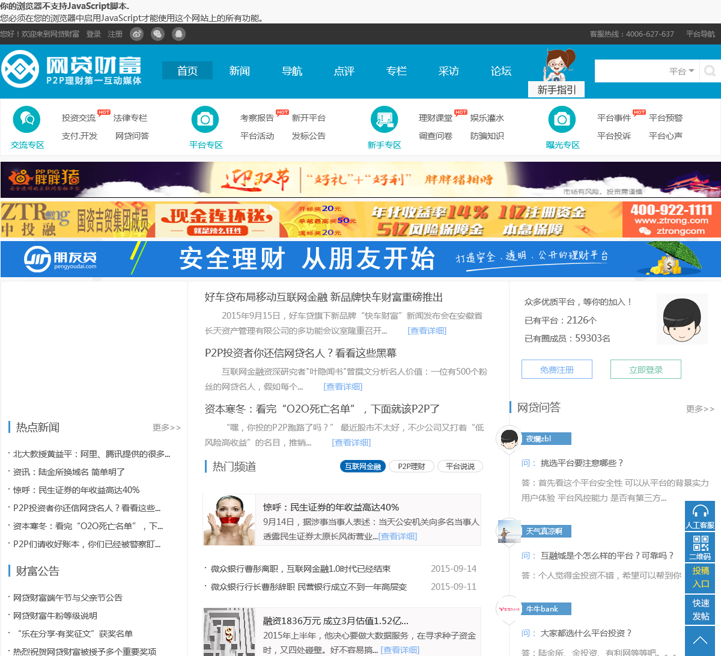Image resolution: width=721 pixels, height=656 pixels.
Task: Open 更多>> next to 热点新闻
Action: coord(166,428)
